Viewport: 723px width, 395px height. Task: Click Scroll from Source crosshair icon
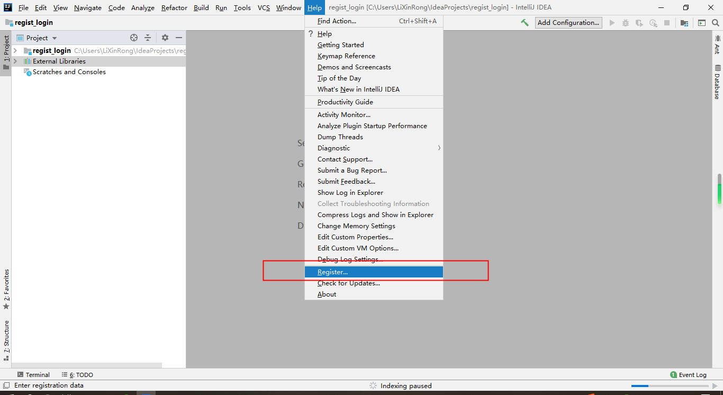134,38
